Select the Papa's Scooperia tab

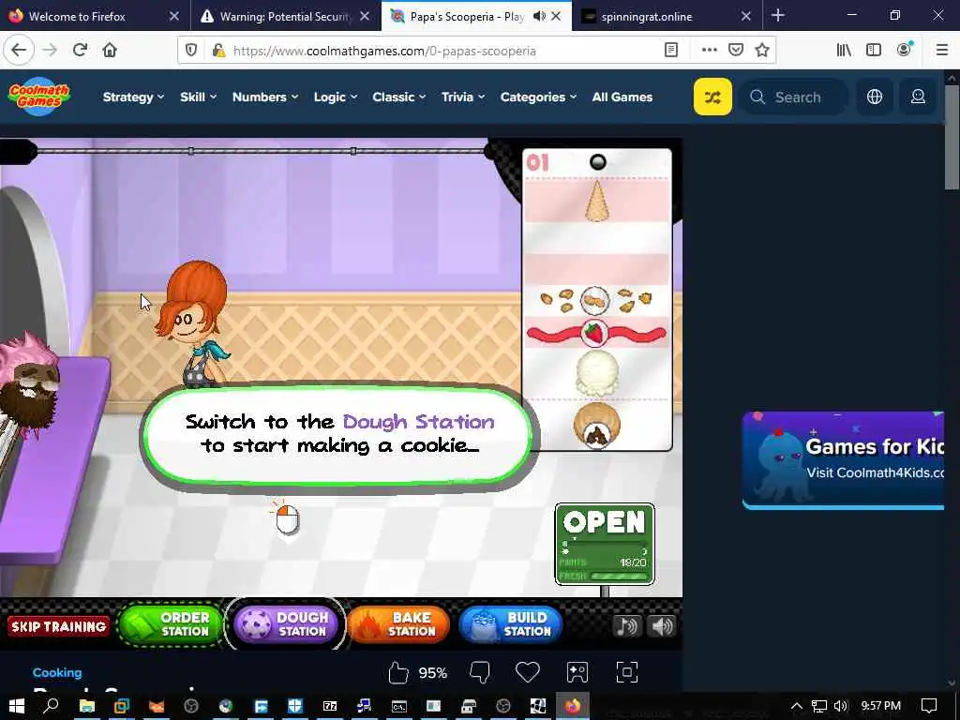(x=467, y=17)
